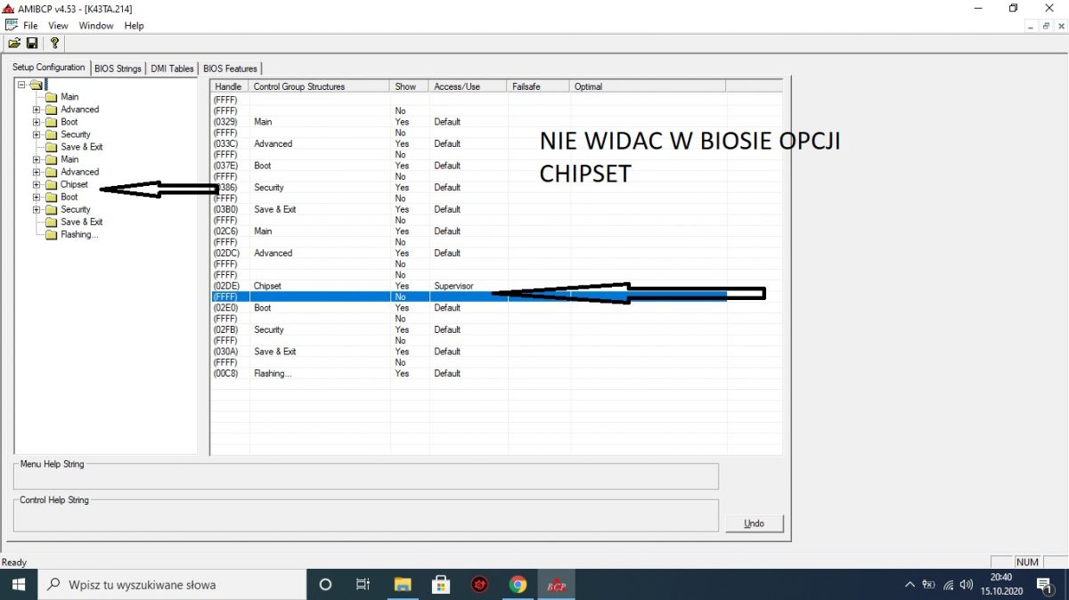The image size is (1069, 600).
Task: Click handle cell (00C8)
Action: tap(226, 374)
